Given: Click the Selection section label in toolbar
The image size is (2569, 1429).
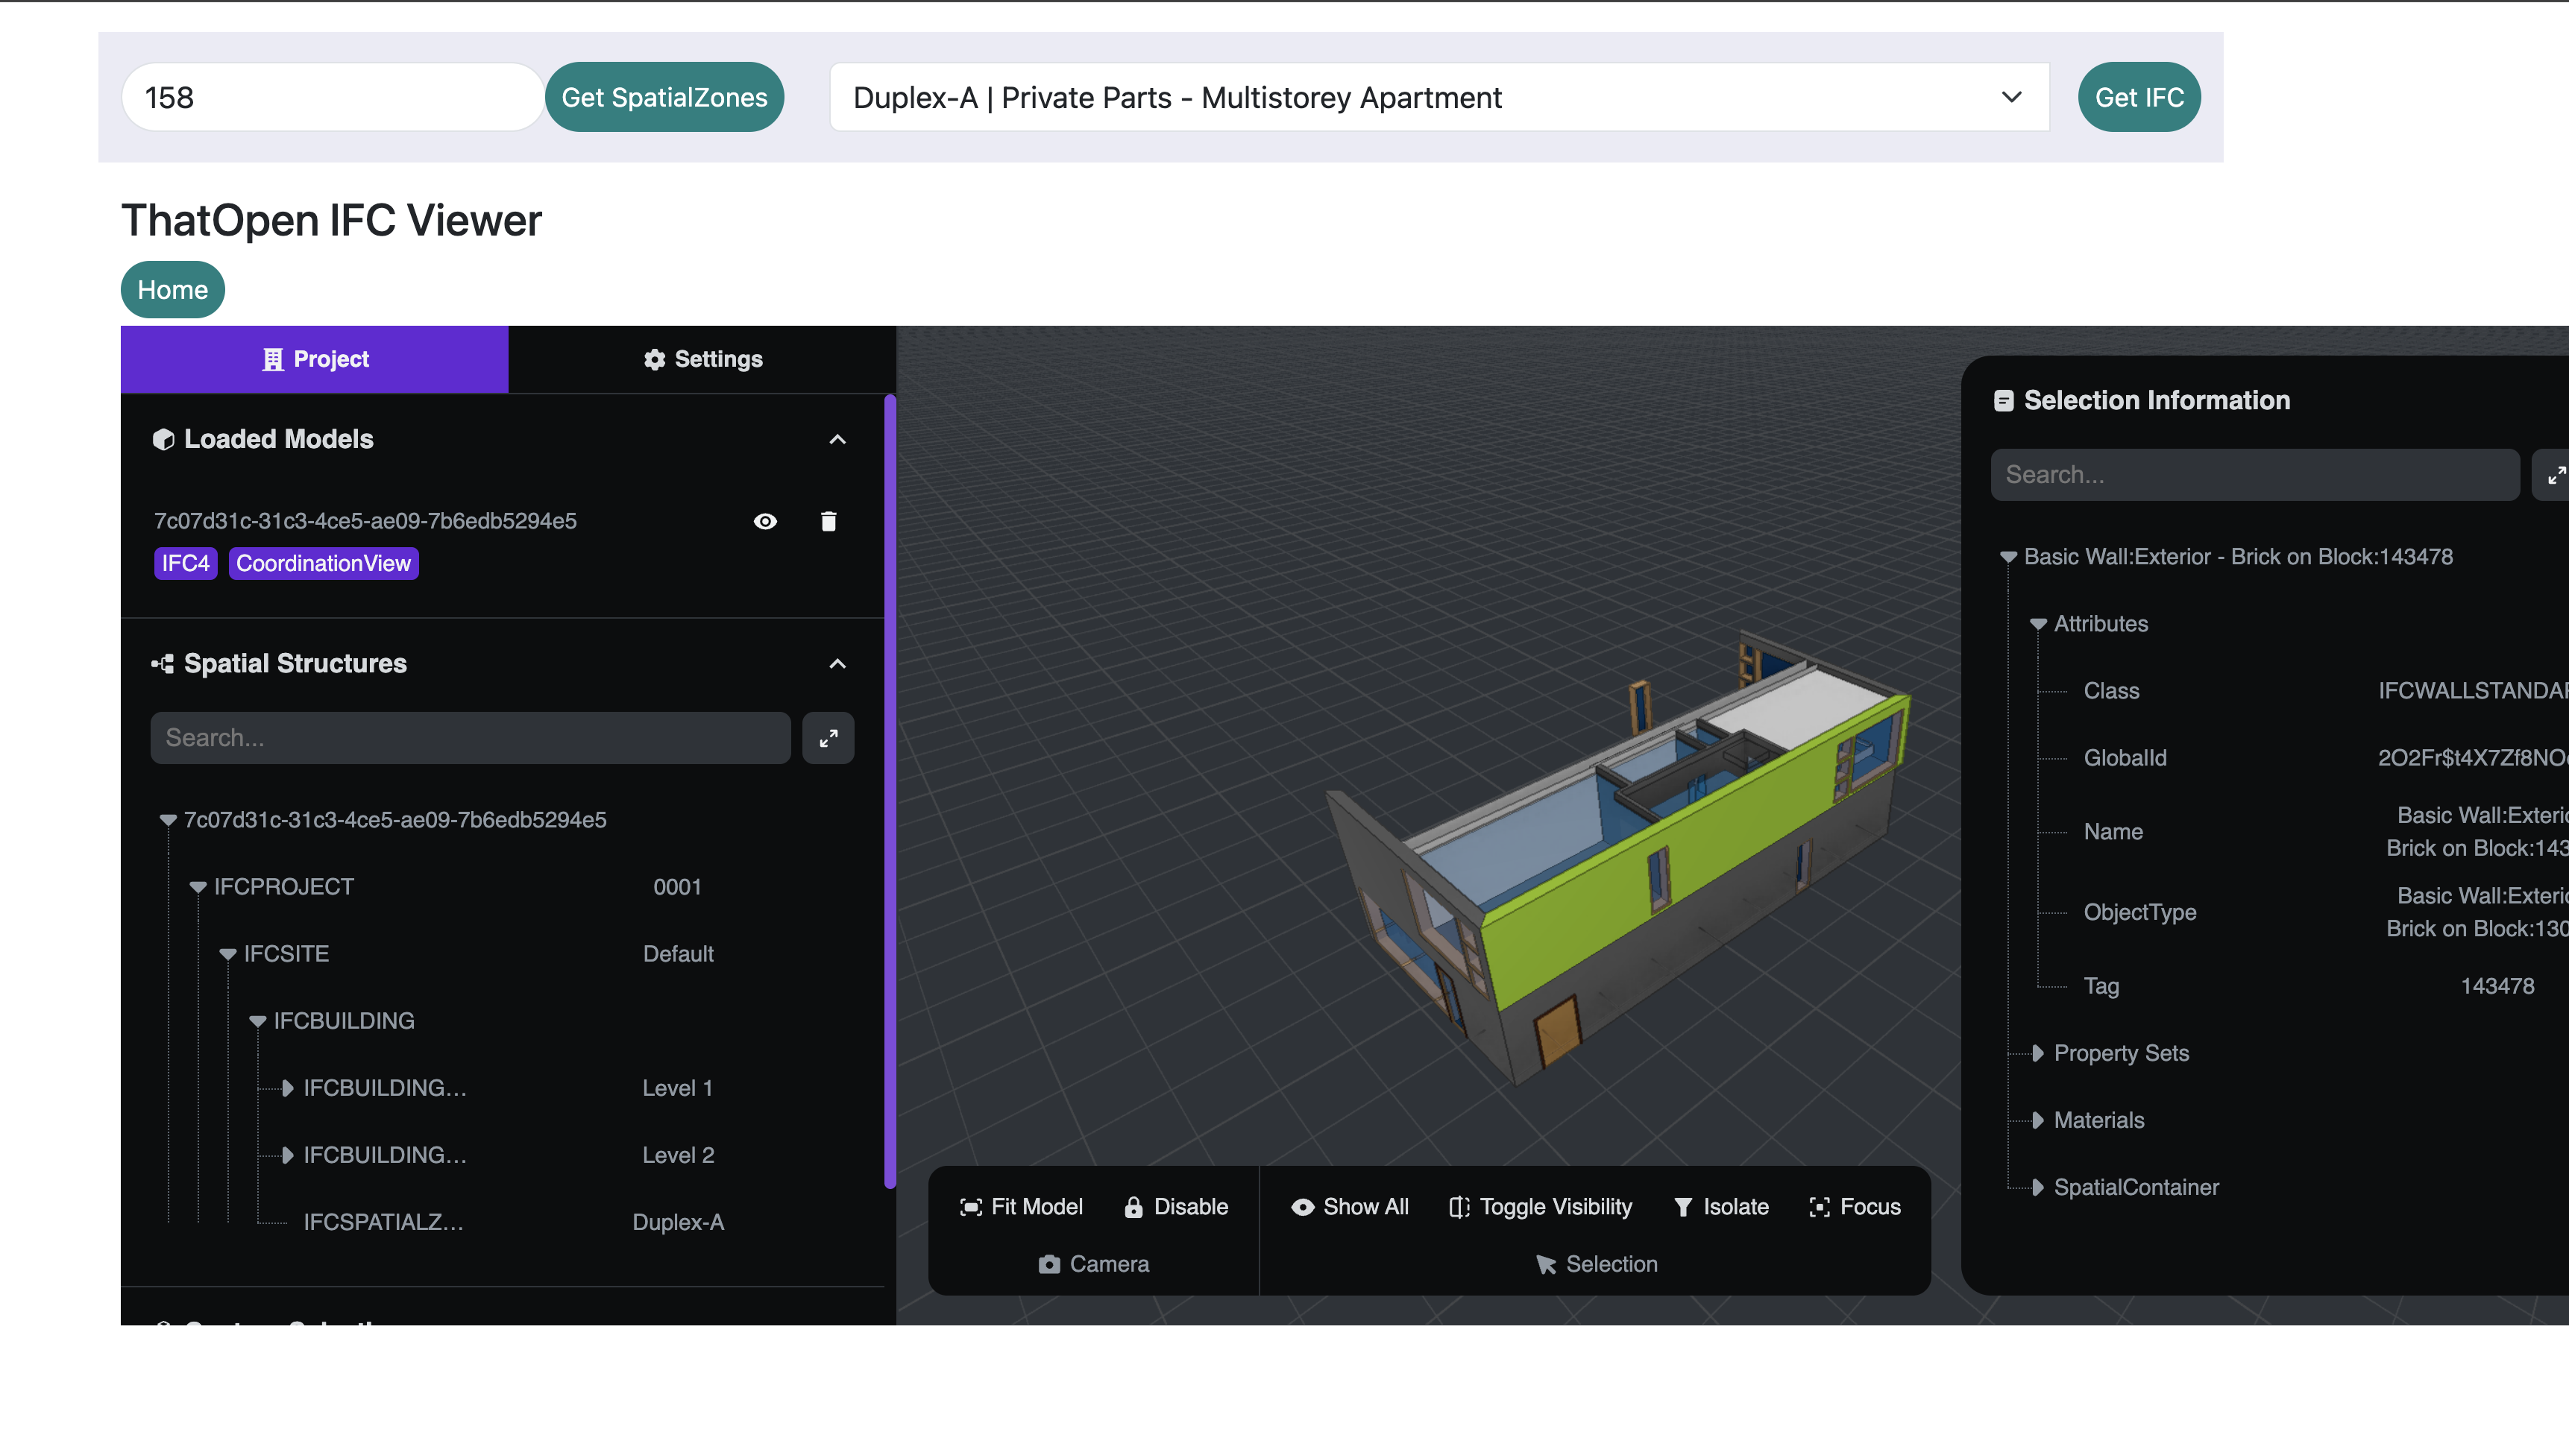Looking at the screenshot, I should tap(1596, 1264).
